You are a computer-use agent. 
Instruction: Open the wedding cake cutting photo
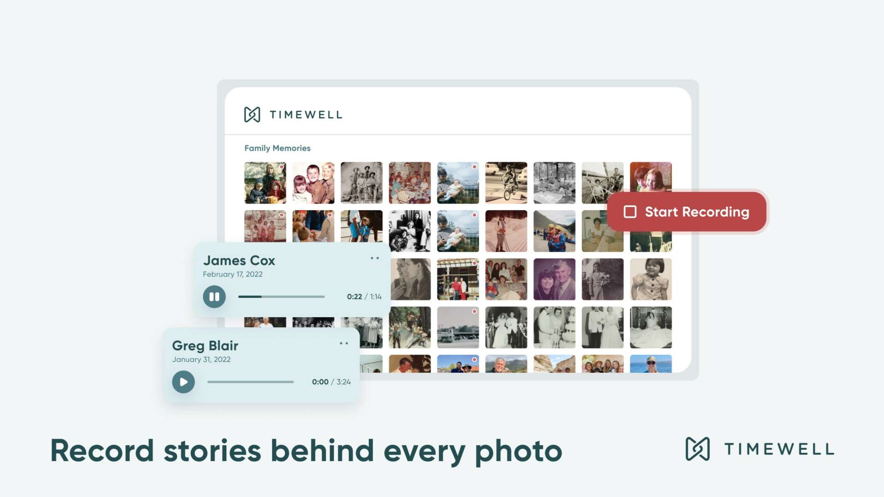pos(554,327)
